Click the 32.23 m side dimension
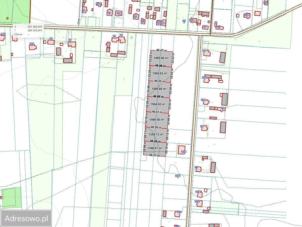This screenshot has width=302, height=227. coord(173,58)
